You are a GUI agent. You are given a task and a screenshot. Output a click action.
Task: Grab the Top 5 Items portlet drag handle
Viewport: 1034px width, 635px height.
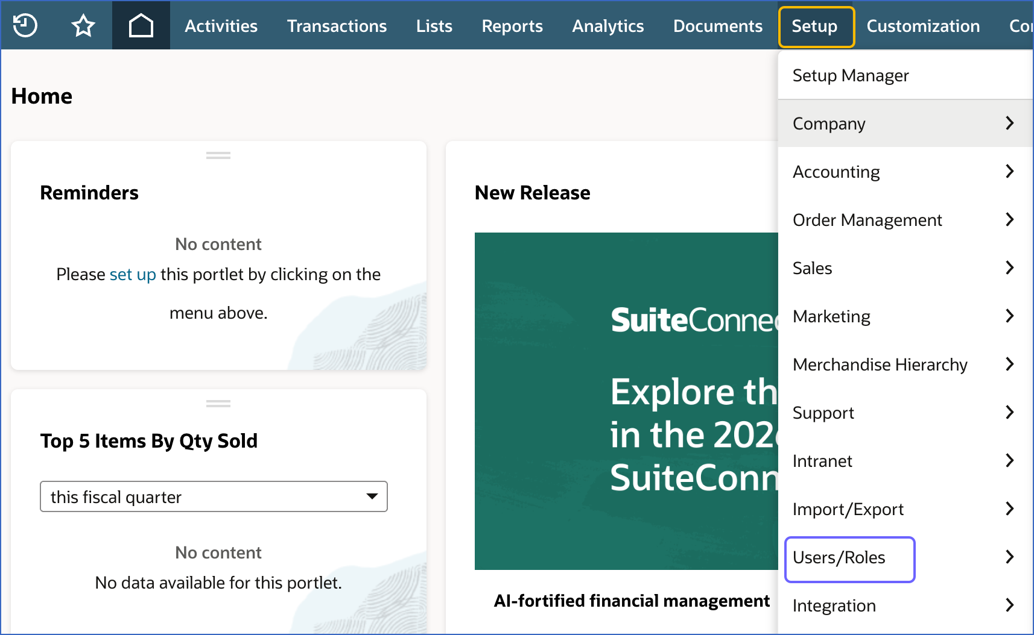pyautogui.click(x=218, y=404)
